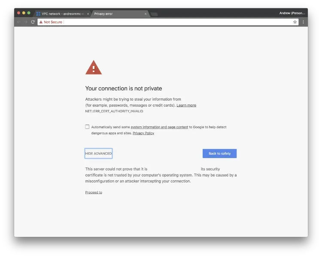Image resolution: width=322 pixels, height=257 pixels.
Task: Click the red warning triangle on the page
Action: click(x=94, y=68)
